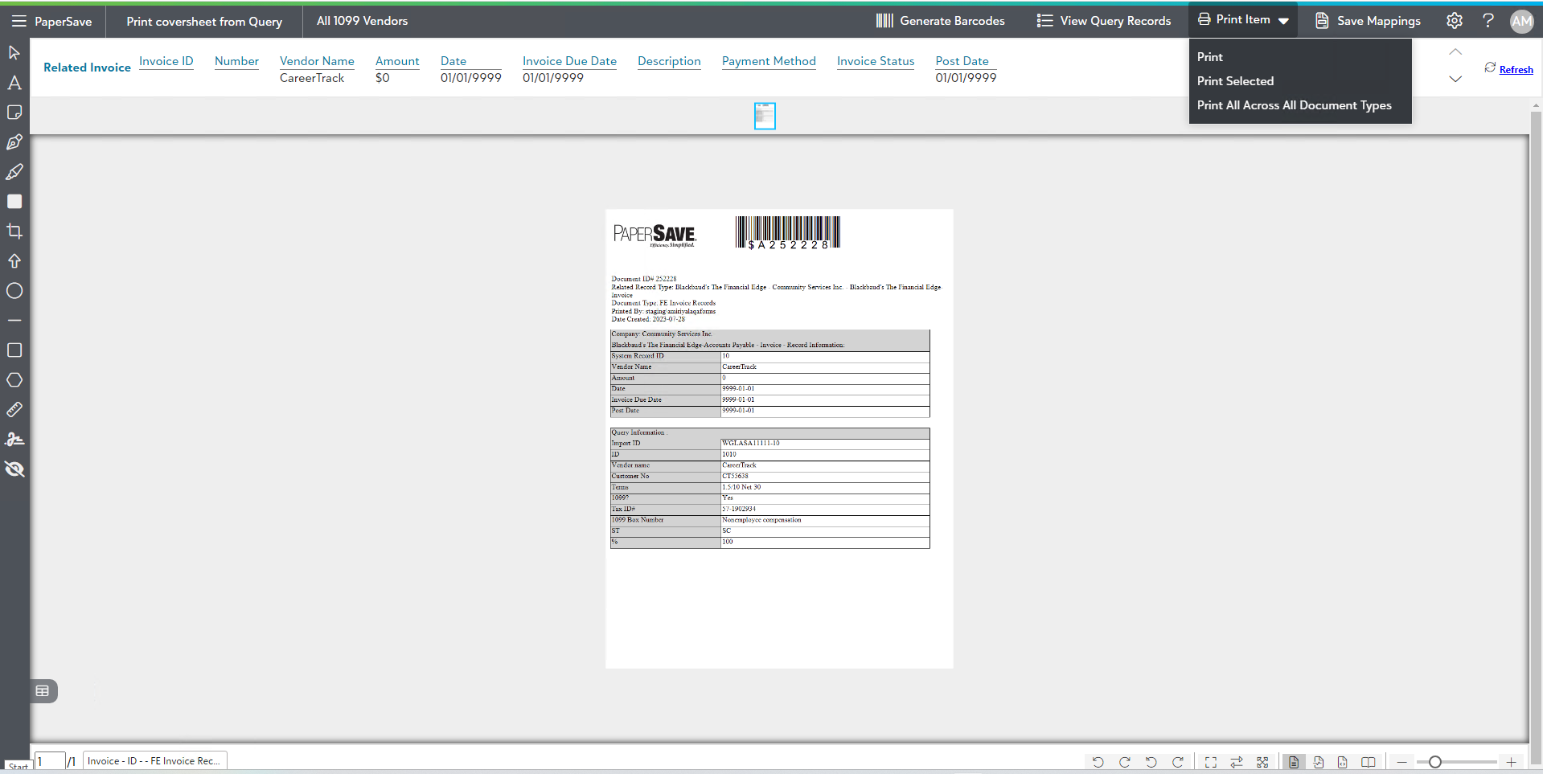Viewport: 1543px width, 774px height.
Task: Select the hexagon polygon shape tool
Action: point(14,380)
